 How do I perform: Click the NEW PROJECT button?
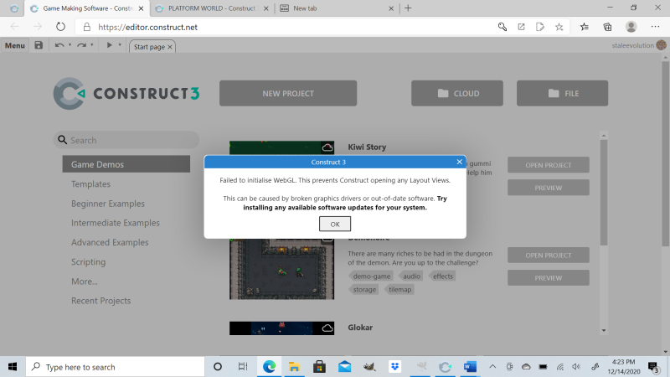pyautogui.click(x=288, y=93)
